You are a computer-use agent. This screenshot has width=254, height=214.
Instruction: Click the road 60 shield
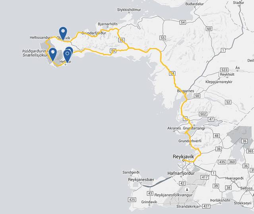209,29
